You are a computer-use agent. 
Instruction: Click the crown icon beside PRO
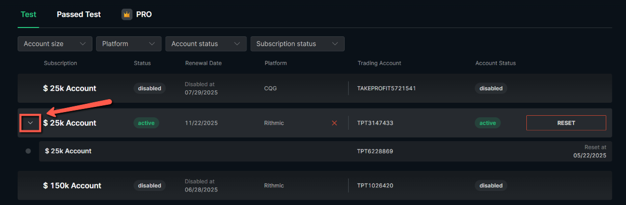[127, 15]
